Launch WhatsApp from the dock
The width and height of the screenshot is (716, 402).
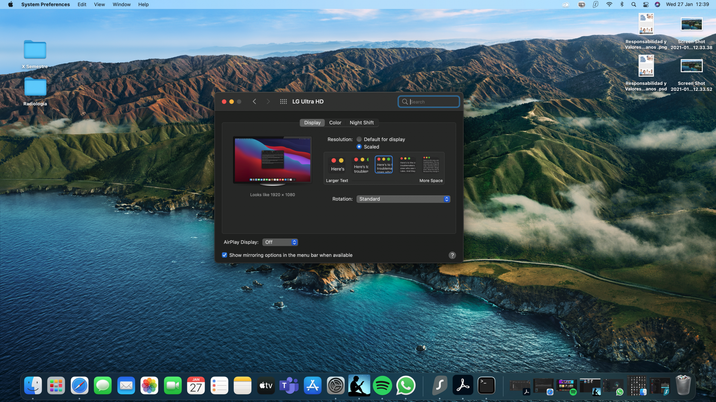pyautogui.click(x=406, y=386)
